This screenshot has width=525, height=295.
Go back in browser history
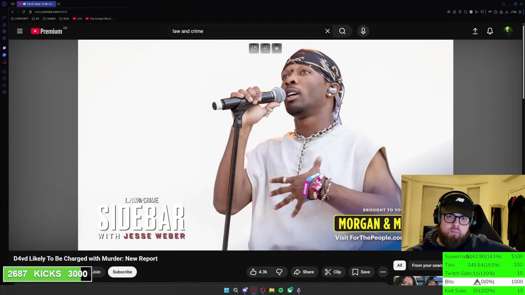[12, 12]
